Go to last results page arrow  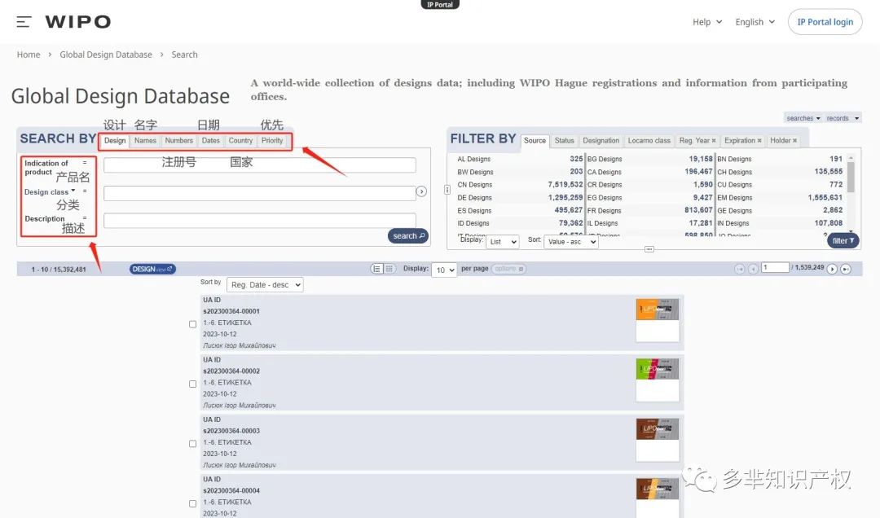tap(846, 270)
